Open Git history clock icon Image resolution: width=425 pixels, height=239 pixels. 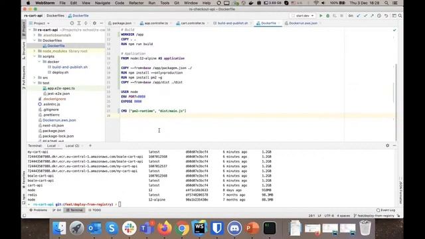pos(379,16)
